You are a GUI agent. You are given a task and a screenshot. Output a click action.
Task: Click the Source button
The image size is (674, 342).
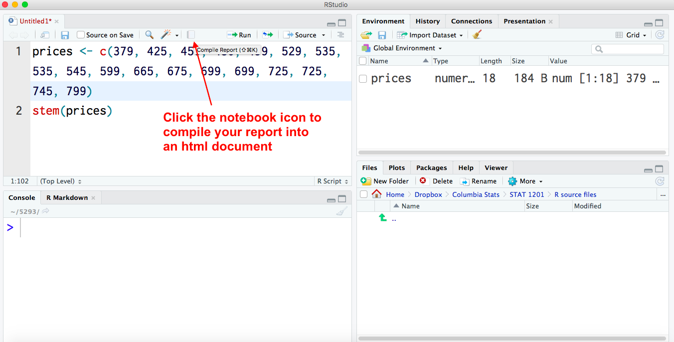(x=300, y=35)
